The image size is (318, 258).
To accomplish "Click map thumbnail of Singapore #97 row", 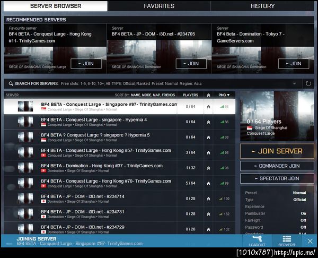I will (x=25, y=107).
